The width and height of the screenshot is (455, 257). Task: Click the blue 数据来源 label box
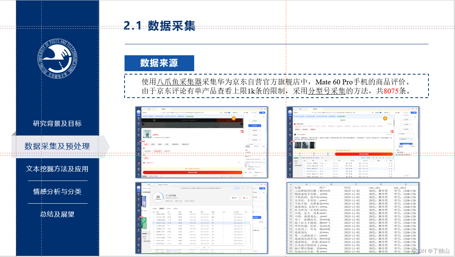click(159, 63)
